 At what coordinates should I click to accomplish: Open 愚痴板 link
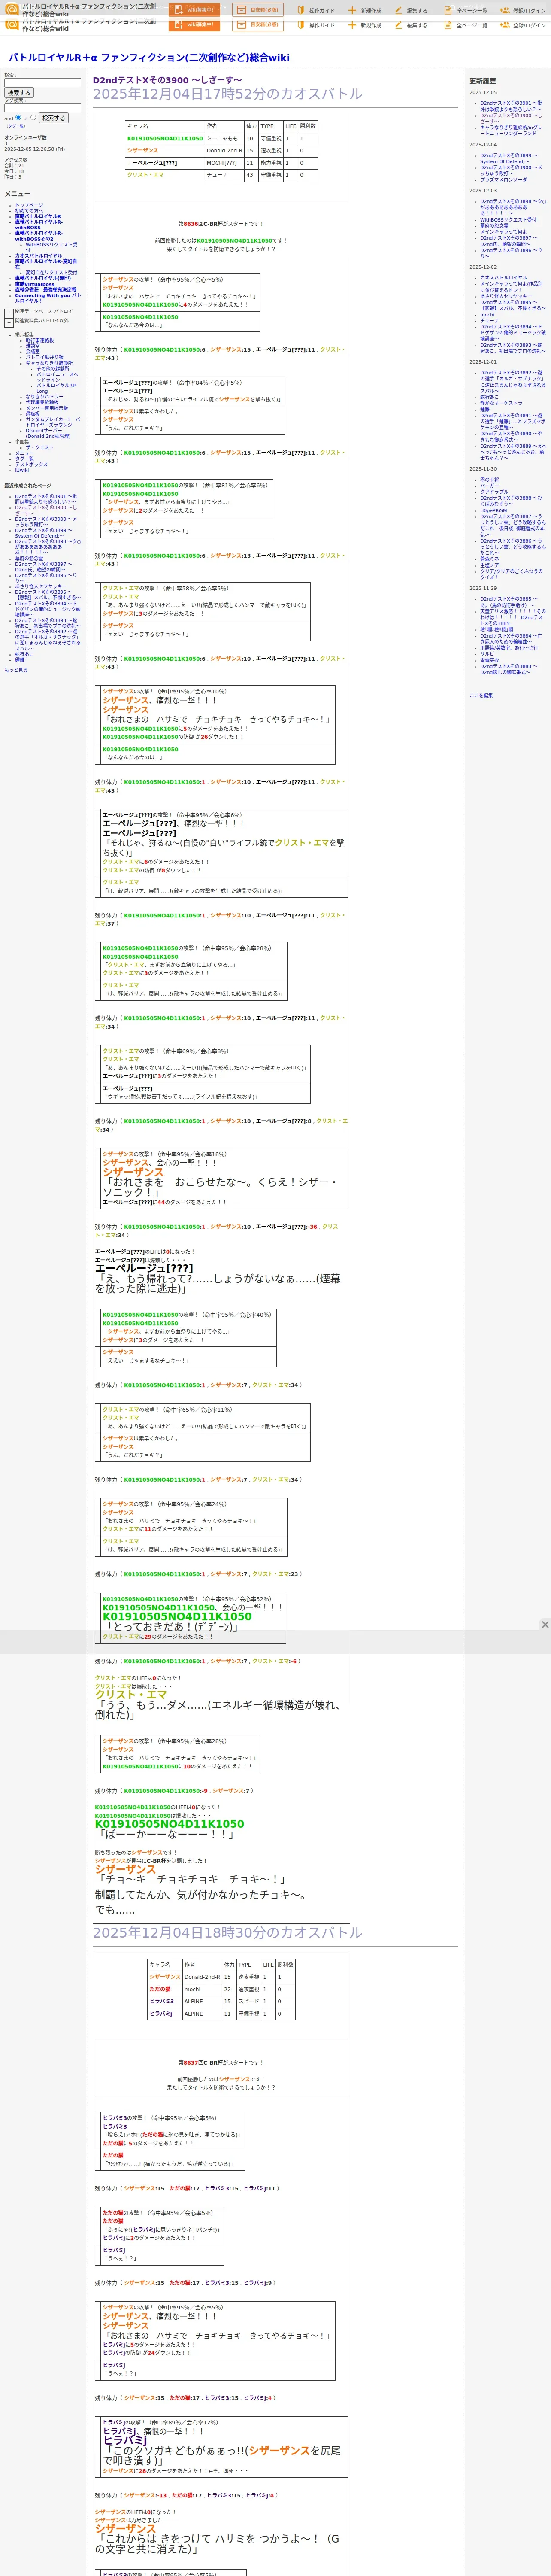click(33, 414)
